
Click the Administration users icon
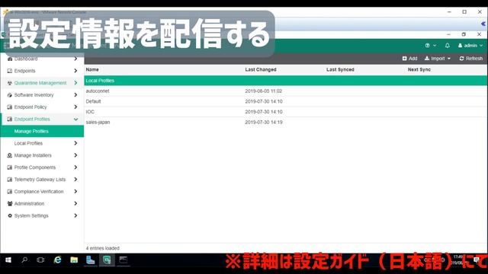pyautogui.click(x=10, y=204)
